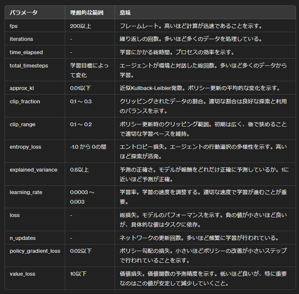Click the 近似Kullback-Leibler発散 description text

click(x=200, y=88)
